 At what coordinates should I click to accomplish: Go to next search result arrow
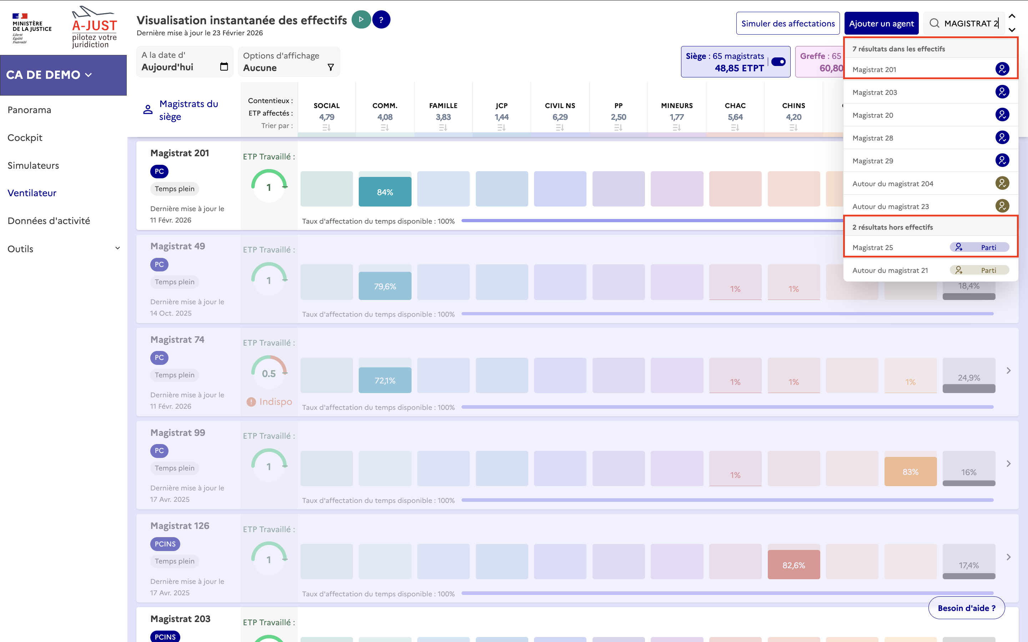tap(1012, 30)
